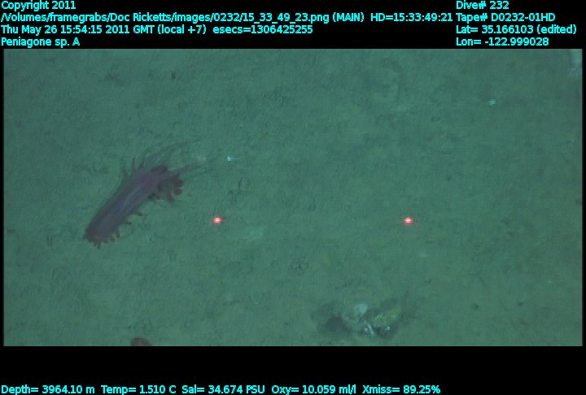Screen dimensions: 586x395
Task: Click the Lon= -122.999028 text
Action: click(502, 41)
